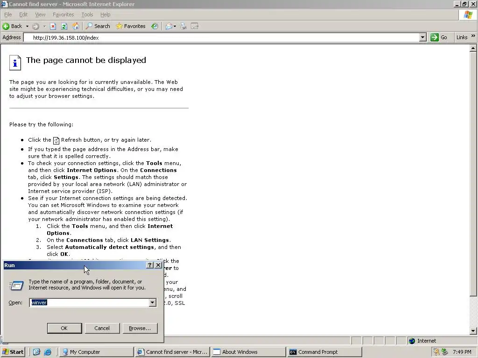478x358 pixels.
Task: Click the Show Desktop quick launch icon
Action: pos(36,352)
